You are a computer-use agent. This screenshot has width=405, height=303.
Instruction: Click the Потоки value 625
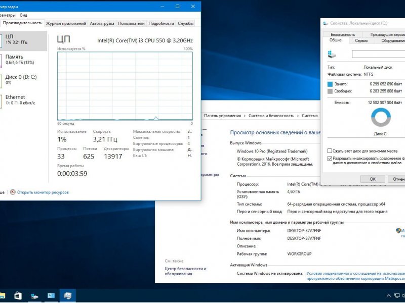89,157
